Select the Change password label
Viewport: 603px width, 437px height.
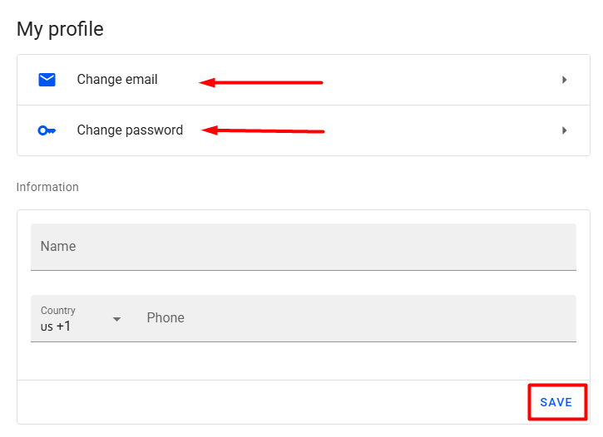coord(130,130)
